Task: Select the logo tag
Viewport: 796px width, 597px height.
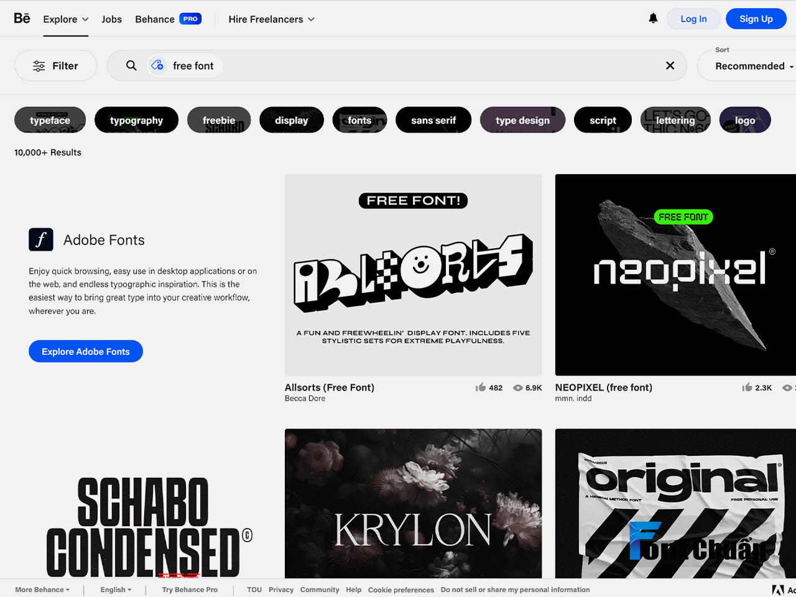Action: (745, 120)
